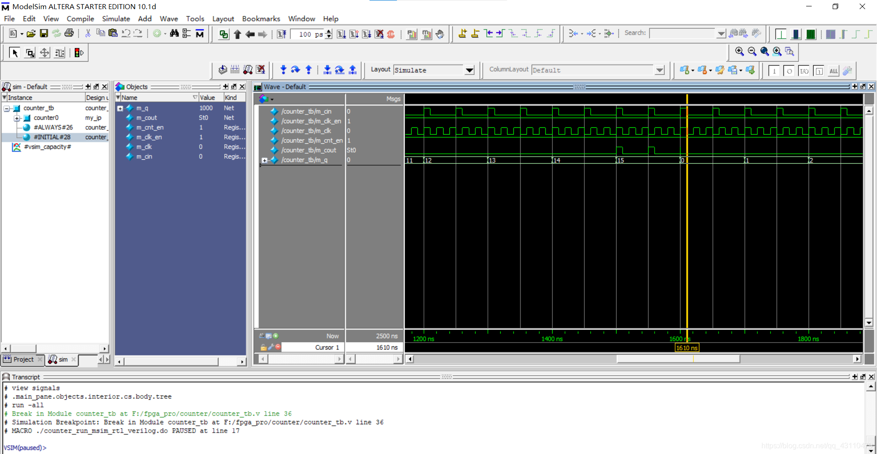Open the New file dropdown arrow

[21, 34]
